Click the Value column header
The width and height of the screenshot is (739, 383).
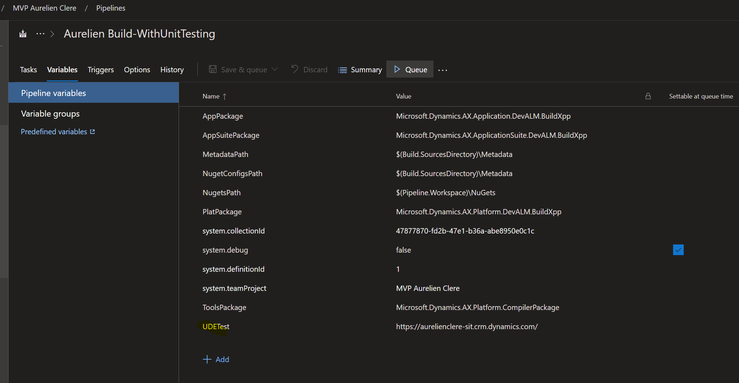tap(403, 96)
